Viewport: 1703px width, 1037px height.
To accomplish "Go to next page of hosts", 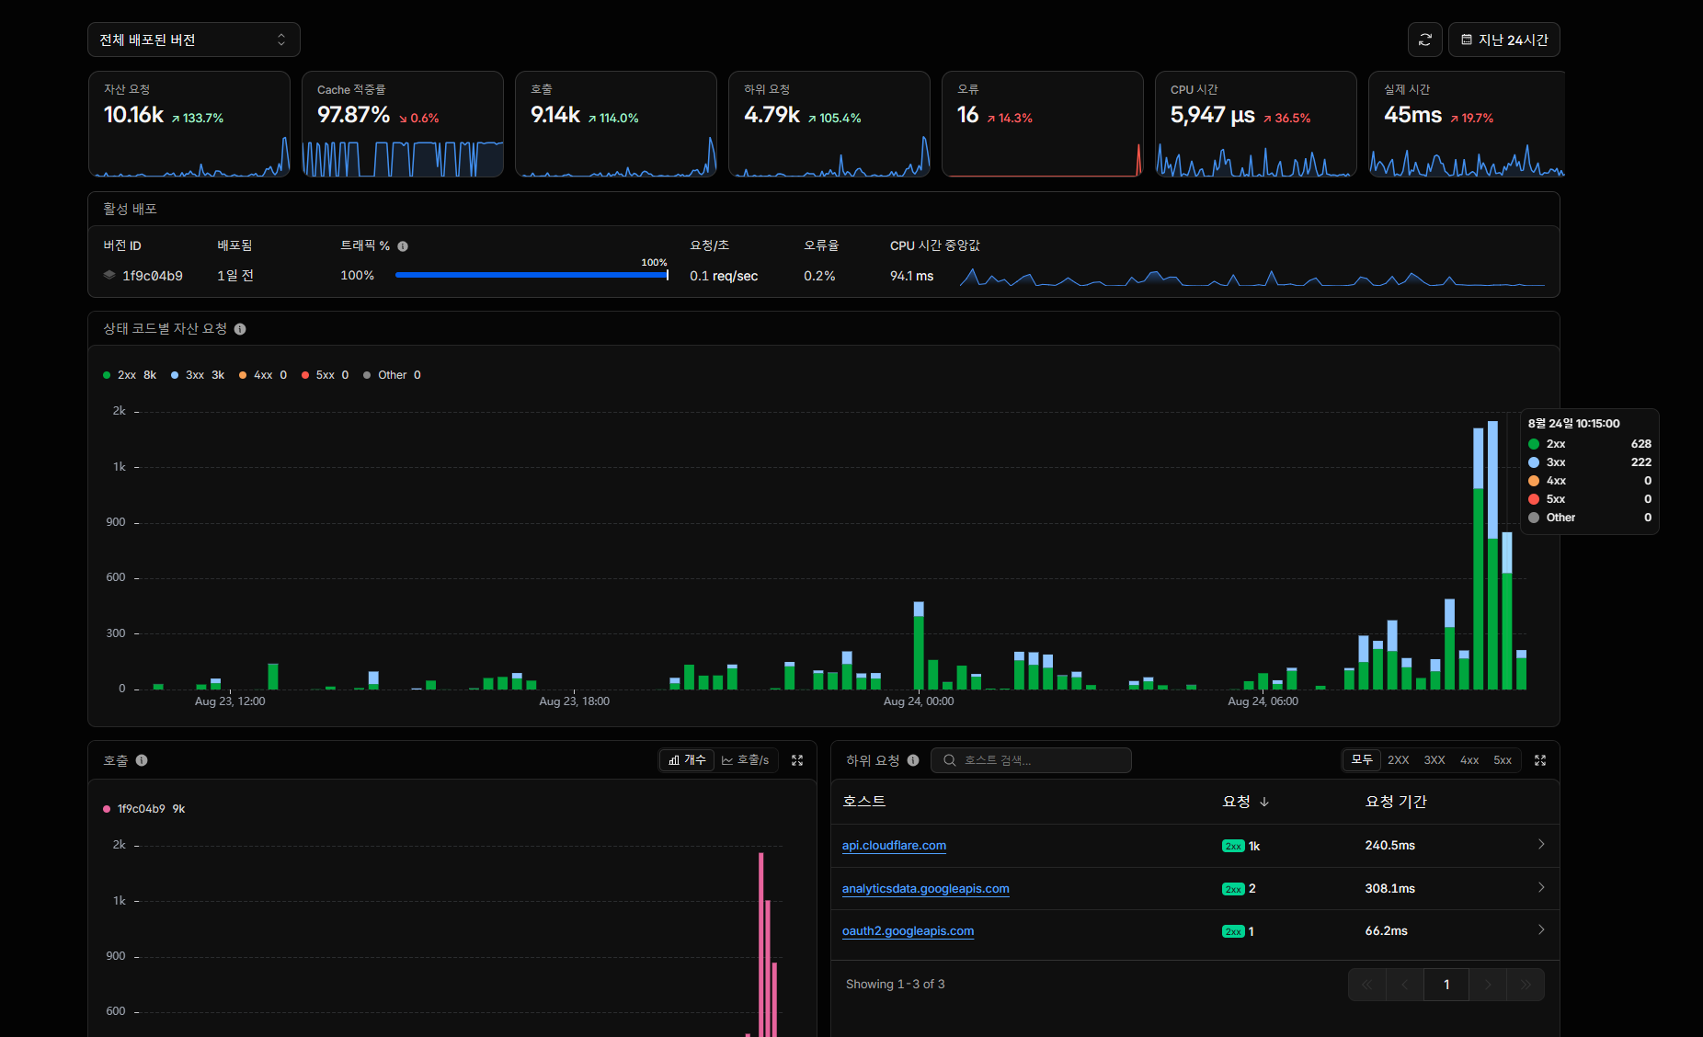I will [1488, 985].
